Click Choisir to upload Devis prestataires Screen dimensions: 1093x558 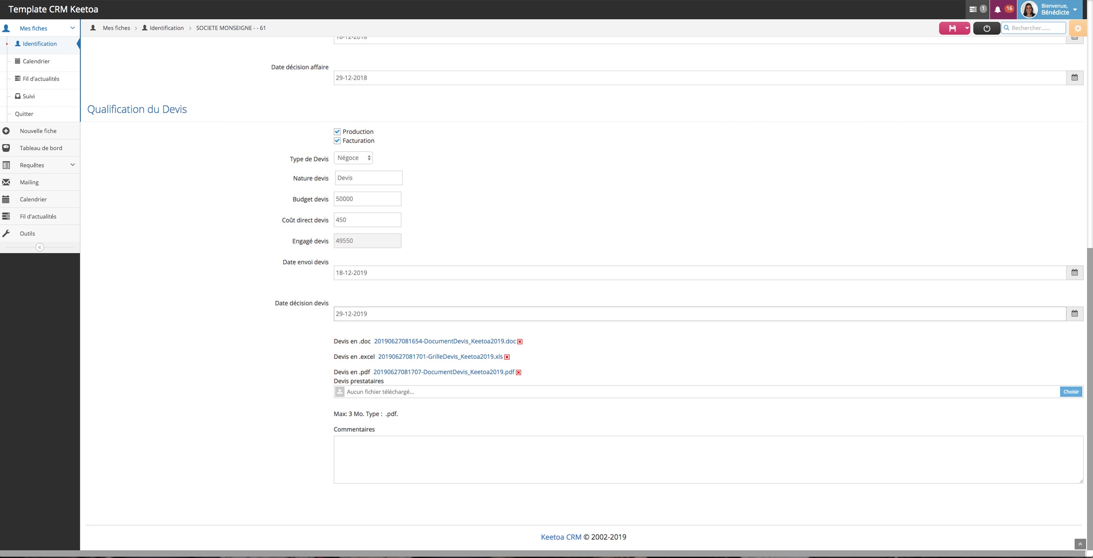click(x=1070, y=392)
